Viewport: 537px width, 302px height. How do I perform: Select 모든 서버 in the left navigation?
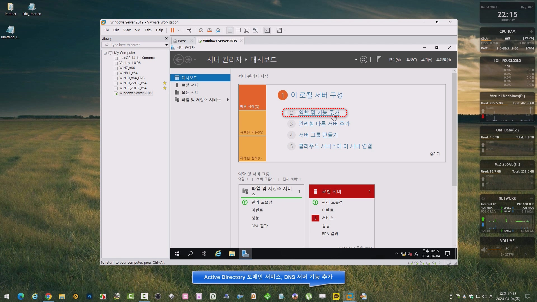200,92
